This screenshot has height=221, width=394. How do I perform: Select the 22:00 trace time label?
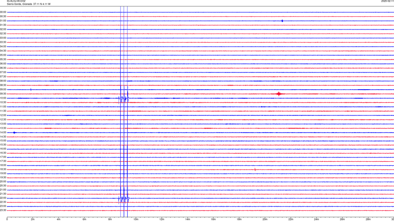[x=3, y=198]
